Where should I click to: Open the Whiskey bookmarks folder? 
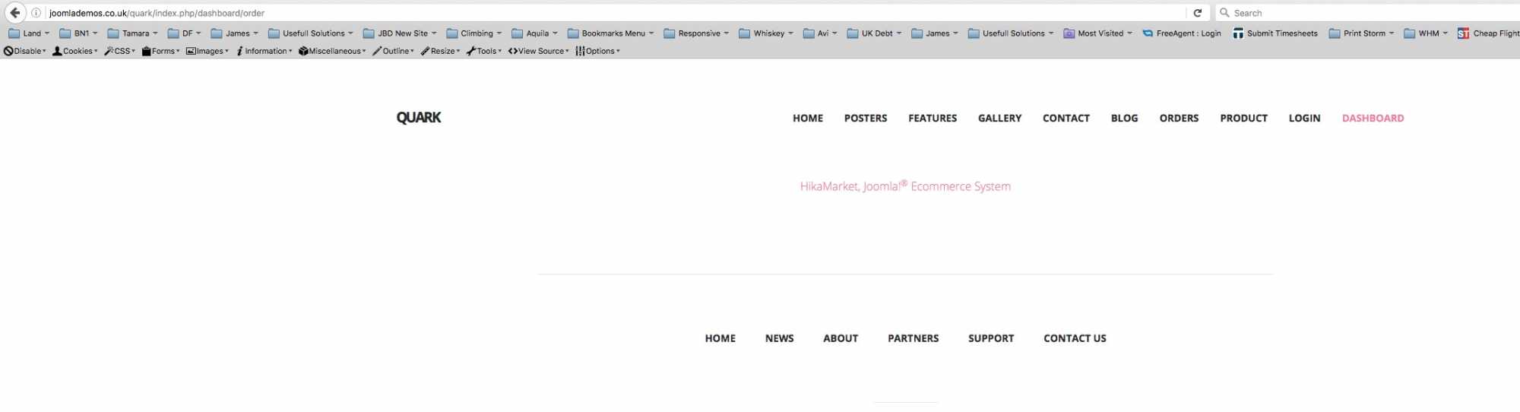(x=766, y=33)
